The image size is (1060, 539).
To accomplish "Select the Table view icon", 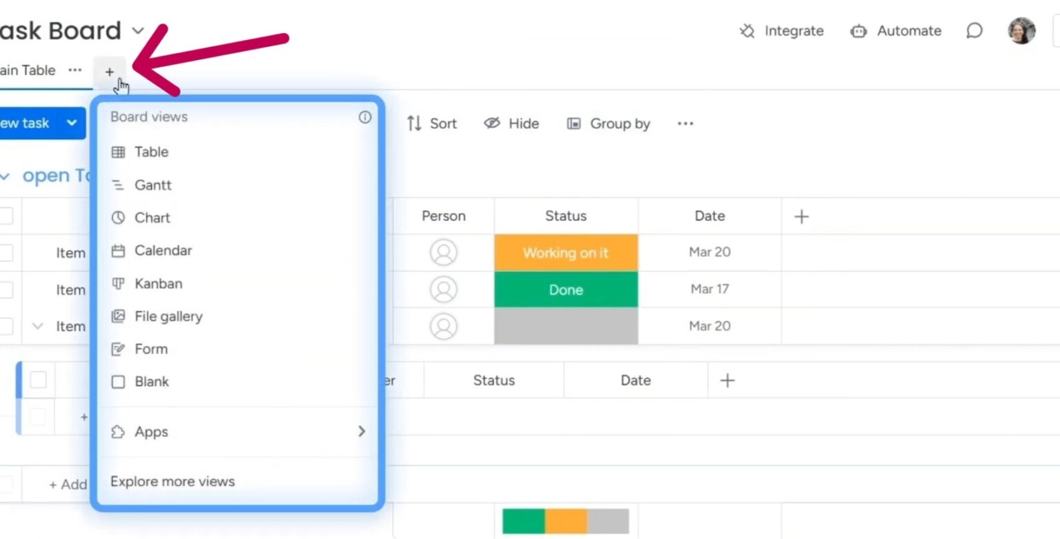I will click(118, 152).
